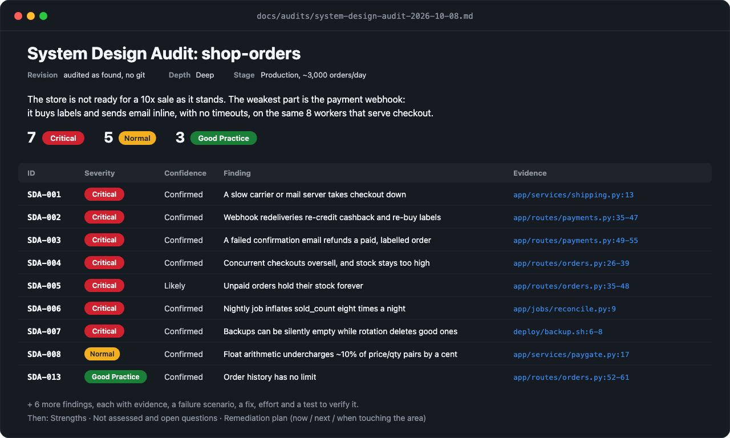Click the red Critical summary badge beside 7

click(63, 138)
